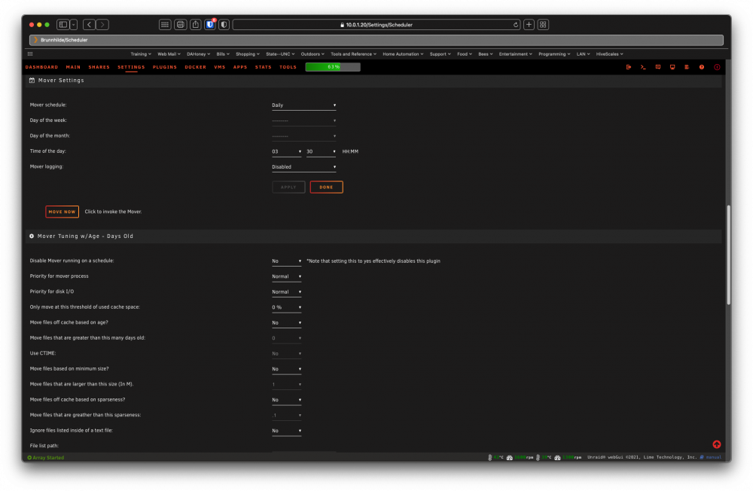This screenshot has height=491, width=753.
Task: Click the Apply button
Action: [288, 187]
